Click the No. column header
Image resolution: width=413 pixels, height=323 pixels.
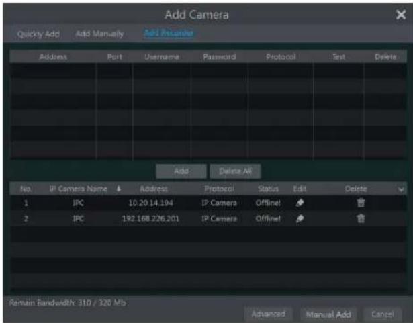tap(26, 189)
